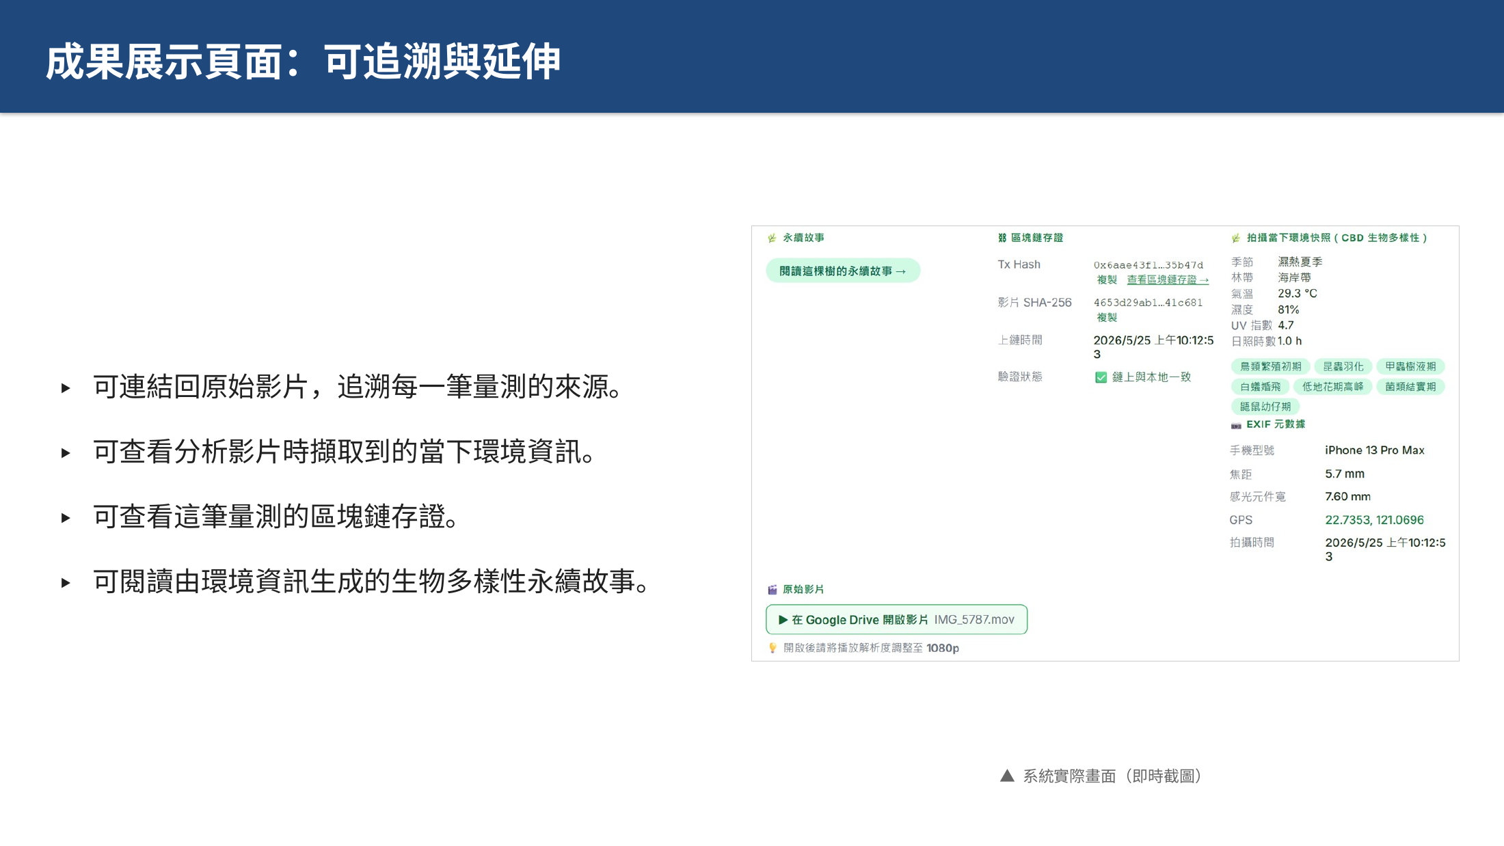Click the bullet 可查看分析影片時擷取到的當下環境資訊
Screen dimensions: 1504x846
[x=345, y=452]
